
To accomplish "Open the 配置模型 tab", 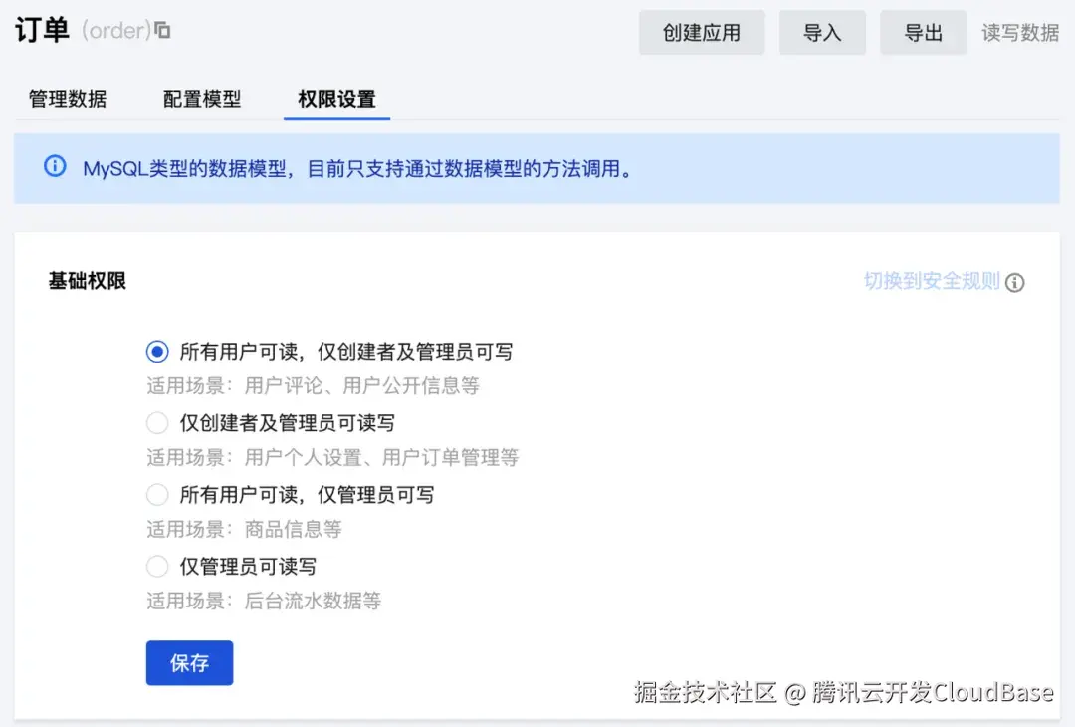I will (x=201, y=99).
